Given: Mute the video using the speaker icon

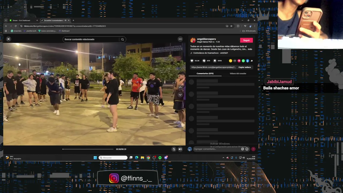Looking at the screenshot, I should 180,149.
